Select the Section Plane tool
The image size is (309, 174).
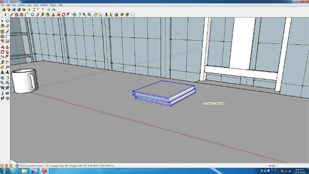(x=7, y=98)
